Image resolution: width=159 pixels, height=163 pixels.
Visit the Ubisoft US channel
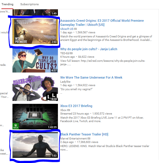pos(67,29)
